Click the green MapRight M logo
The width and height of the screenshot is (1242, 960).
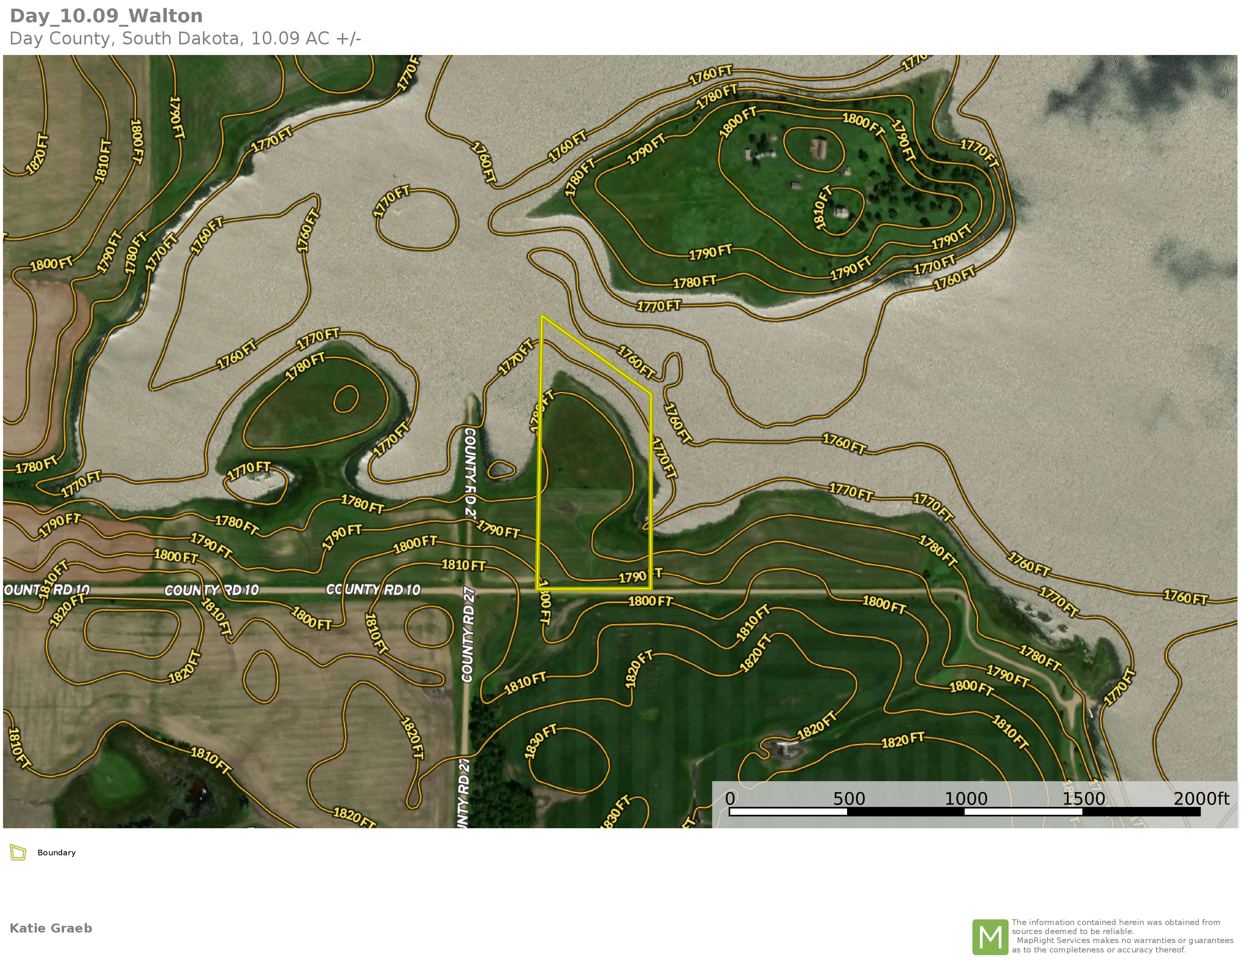990,937
